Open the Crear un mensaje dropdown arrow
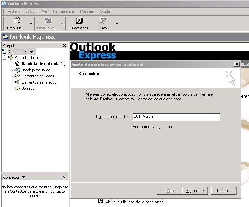Image resolution: width=249 pixels, height=207 pixels. (31, 24)
